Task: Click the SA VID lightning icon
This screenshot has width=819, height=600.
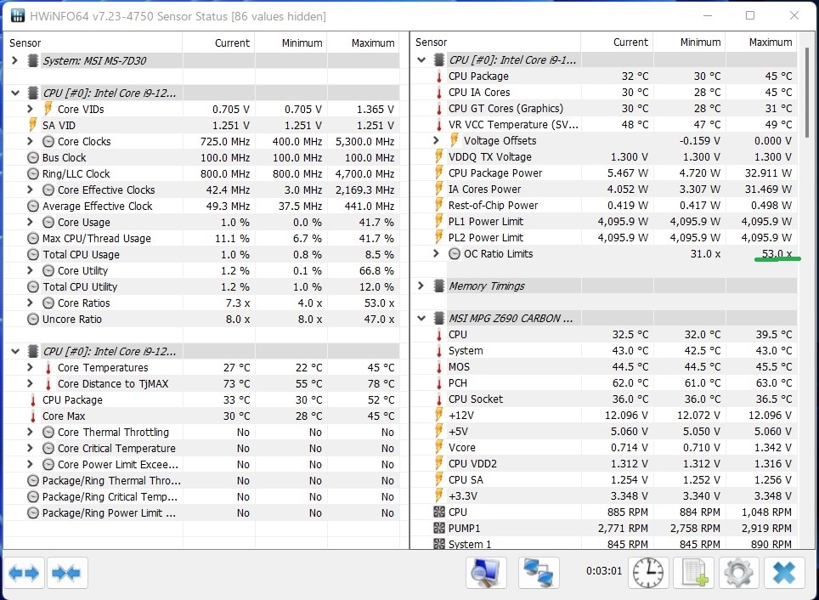Action: point(32,125)
